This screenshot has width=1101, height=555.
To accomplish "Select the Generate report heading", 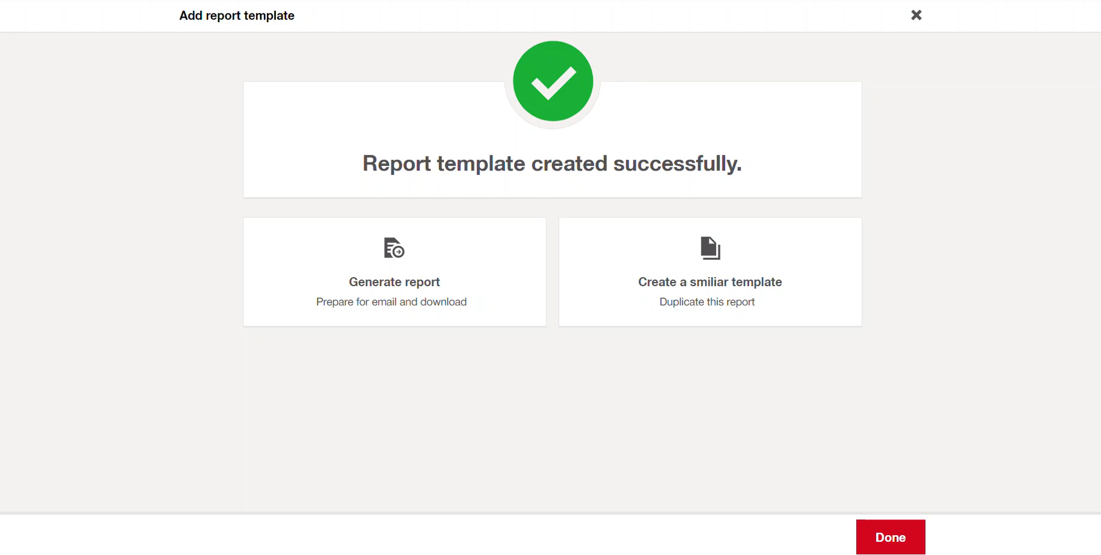I will (x=394, y=282).
